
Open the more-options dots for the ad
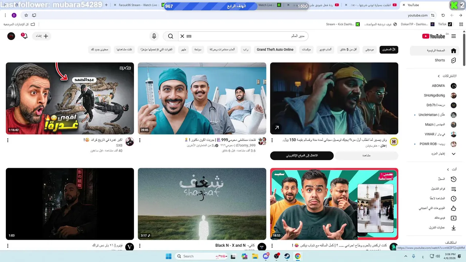[x=272, y=140]
